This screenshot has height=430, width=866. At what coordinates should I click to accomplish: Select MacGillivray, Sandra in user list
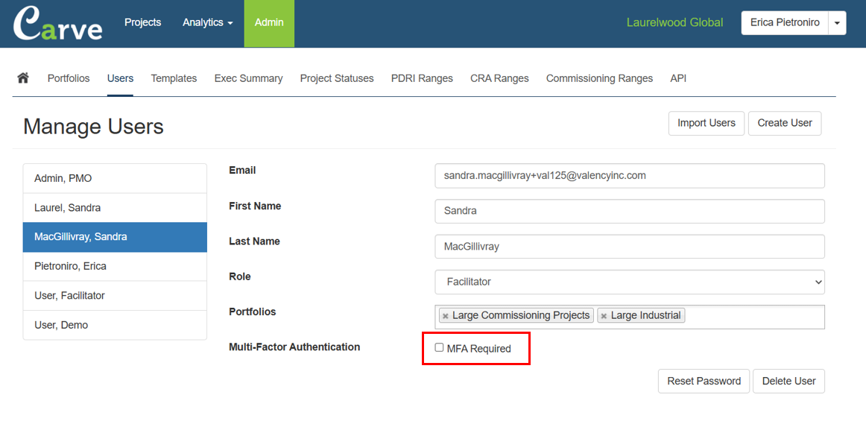(x=115, y=237)
